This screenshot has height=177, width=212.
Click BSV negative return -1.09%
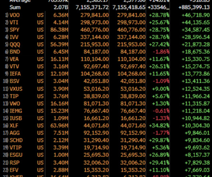tap(161, 81)
